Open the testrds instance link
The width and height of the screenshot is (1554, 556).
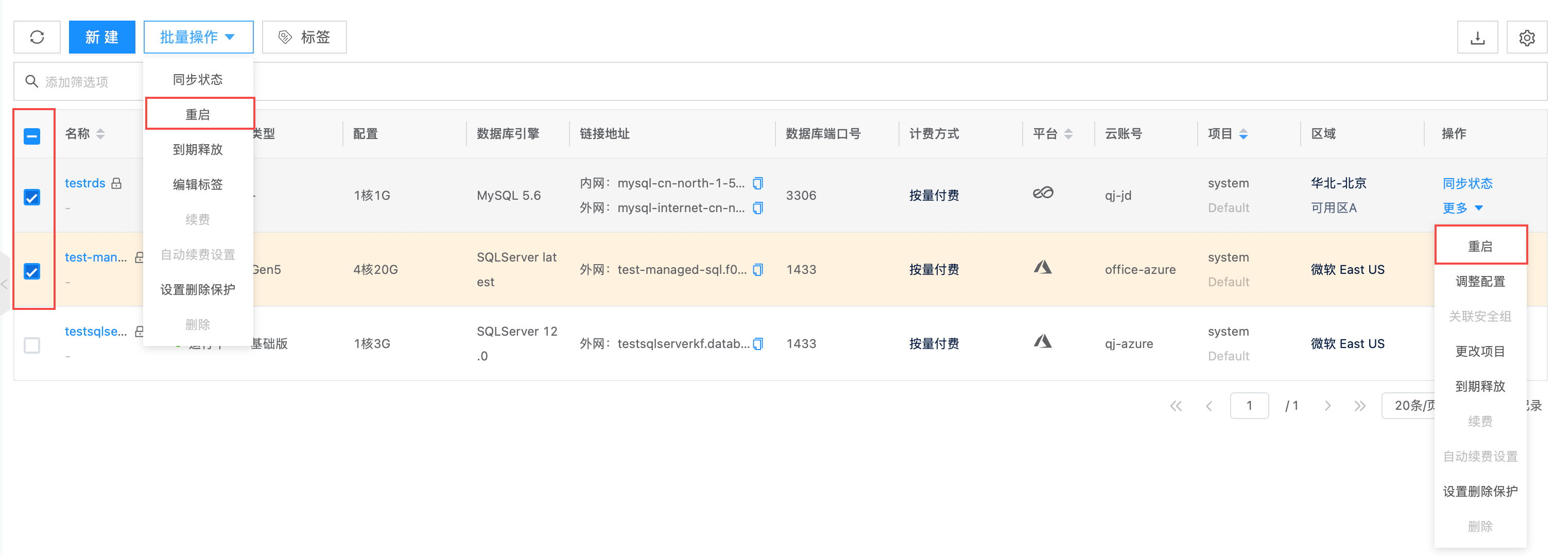[85, 183]
